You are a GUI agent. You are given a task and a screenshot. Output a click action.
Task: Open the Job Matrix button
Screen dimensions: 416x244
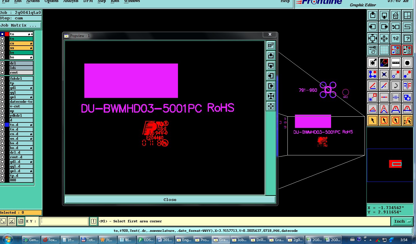(21, 25)
